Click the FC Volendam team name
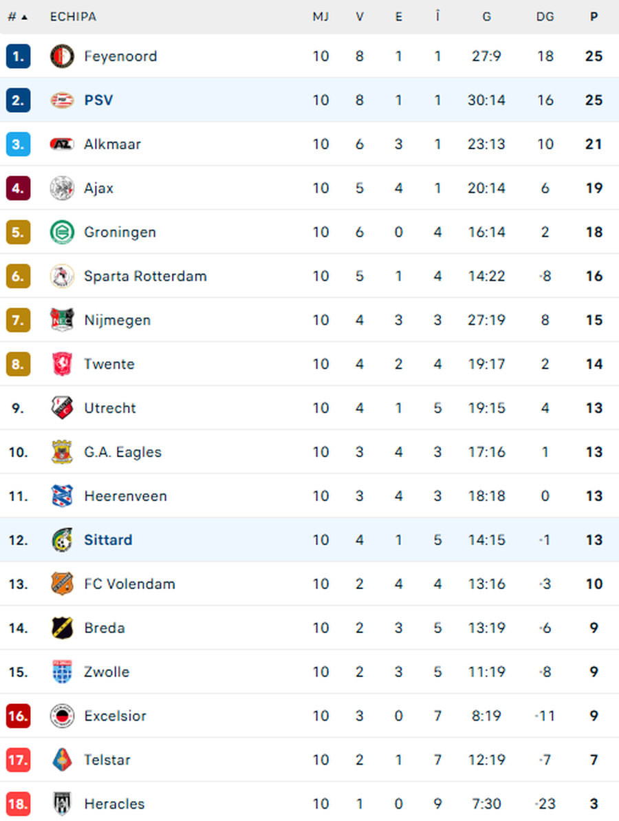The height and width of the screenshot is (821, 619). (129, 584)
